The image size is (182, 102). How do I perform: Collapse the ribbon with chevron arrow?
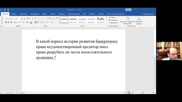coord(154,26)
